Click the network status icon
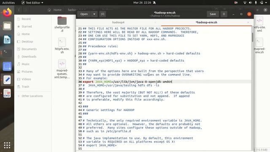 245,3
